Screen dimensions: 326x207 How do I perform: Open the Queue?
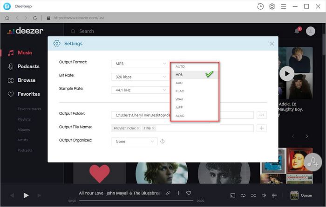(301, 195)
